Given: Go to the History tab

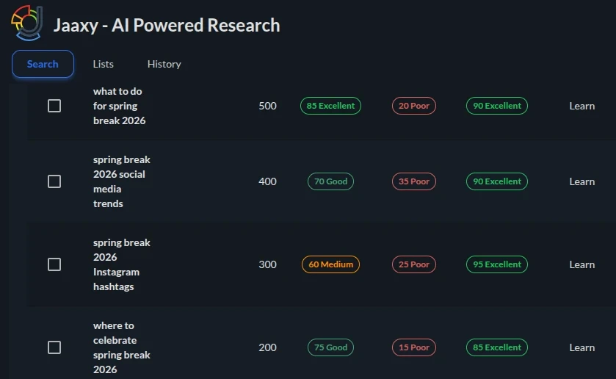Looking at the screenshot, I should (x=164, y=64).
